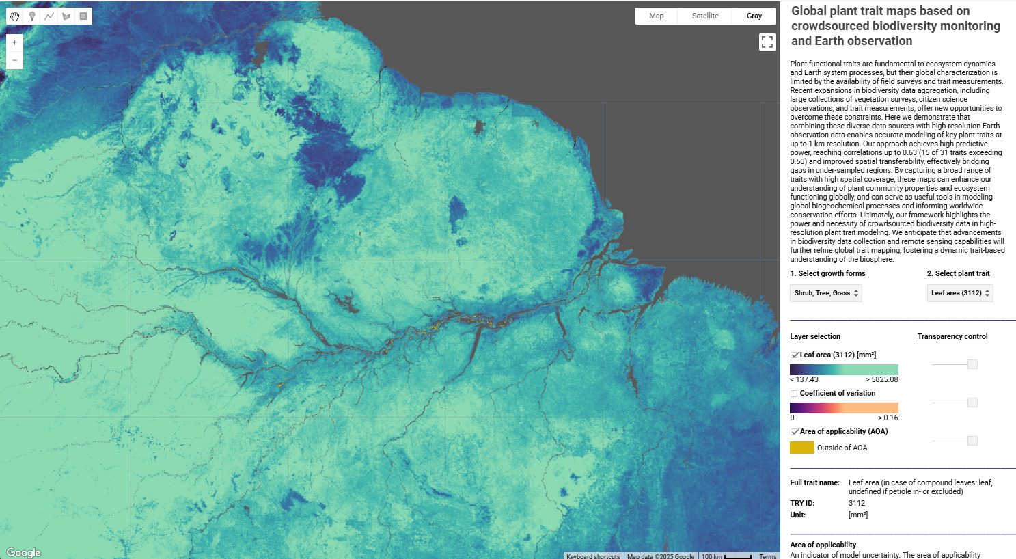Image resolution: width=1016 pixels, height=559 pixels.
Task: Select the draw shape tool
Action: pos(66,16)
